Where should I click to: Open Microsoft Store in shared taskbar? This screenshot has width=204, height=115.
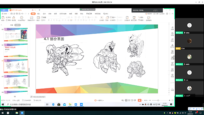(x=59, y=104)
